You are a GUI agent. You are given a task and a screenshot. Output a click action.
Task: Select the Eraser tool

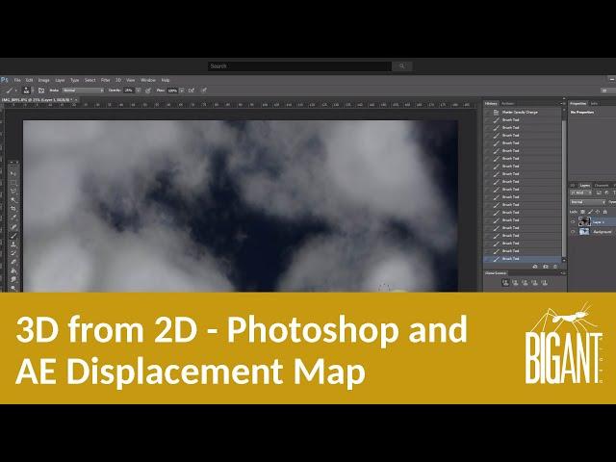point(13,262)
